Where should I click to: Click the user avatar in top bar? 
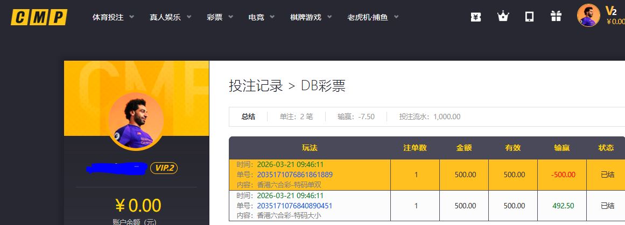[588, 16]
